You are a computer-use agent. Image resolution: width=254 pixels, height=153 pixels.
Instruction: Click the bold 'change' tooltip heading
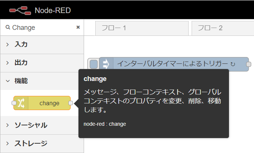click(95, 79)
